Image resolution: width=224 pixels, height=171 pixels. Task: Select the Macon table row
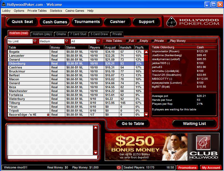pyautogui.click(x=76, y=79)
